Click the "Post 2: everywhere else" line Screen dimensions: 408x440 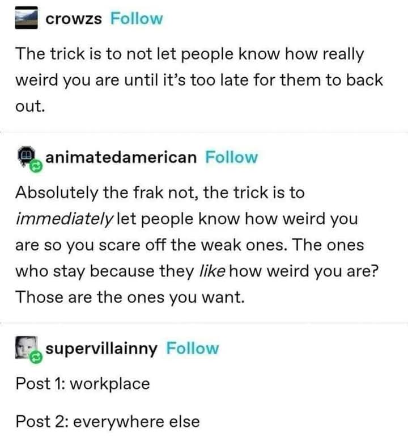[x=108, y=421]
